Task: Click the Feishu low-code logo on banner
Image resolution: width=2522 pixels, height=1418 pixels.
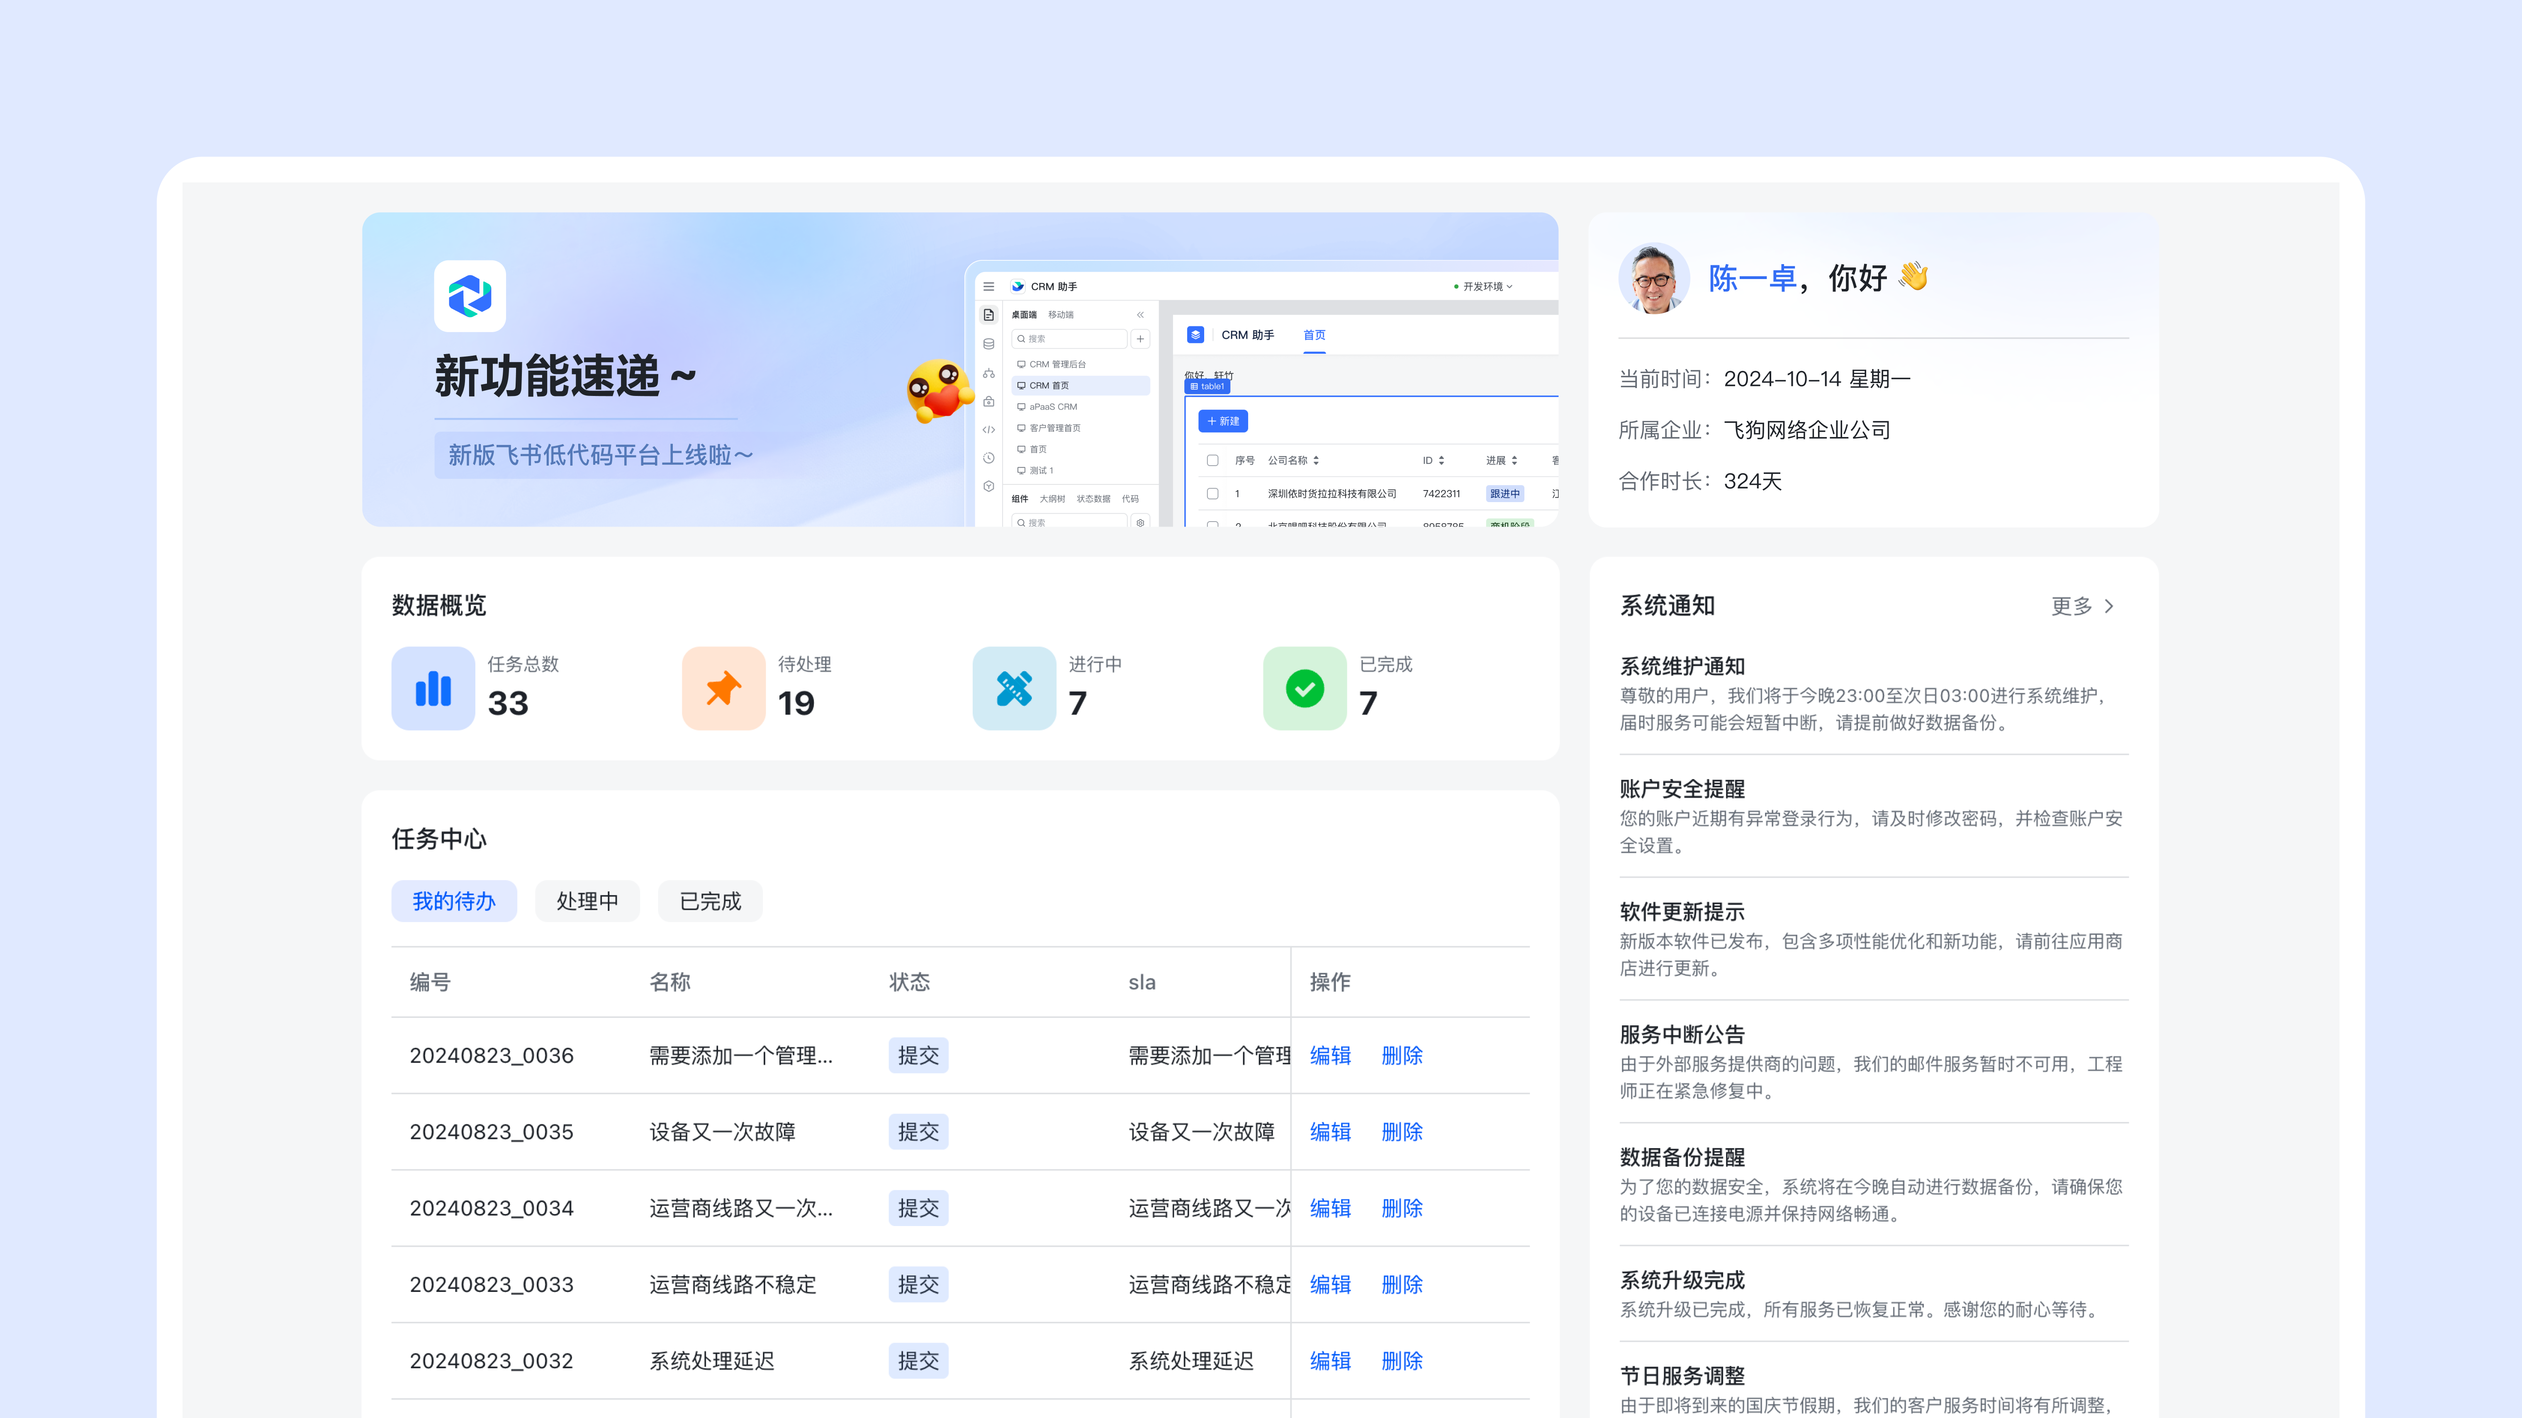Action: [x=470, y=296]
